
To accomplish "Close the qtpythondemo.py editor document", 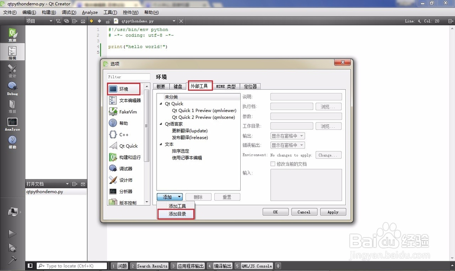I will click(x=181, y=21).
